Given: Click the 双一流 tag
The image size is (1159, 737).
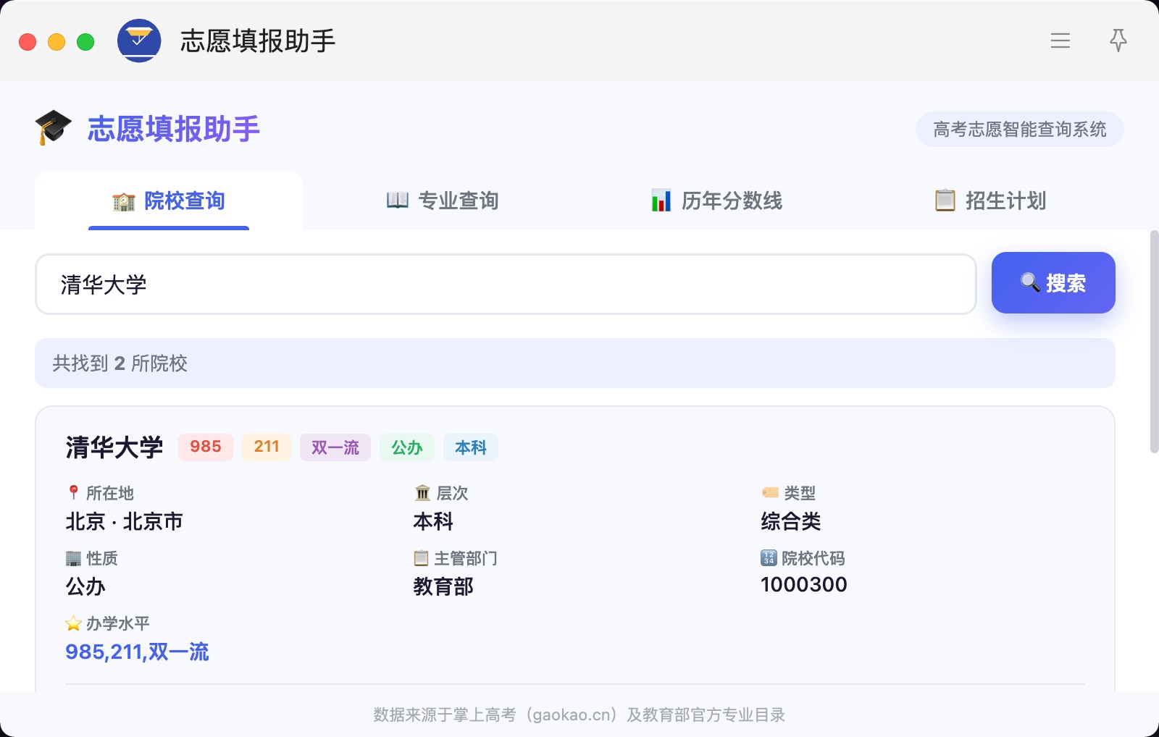Looking at the screenshot, I should 335,447.
